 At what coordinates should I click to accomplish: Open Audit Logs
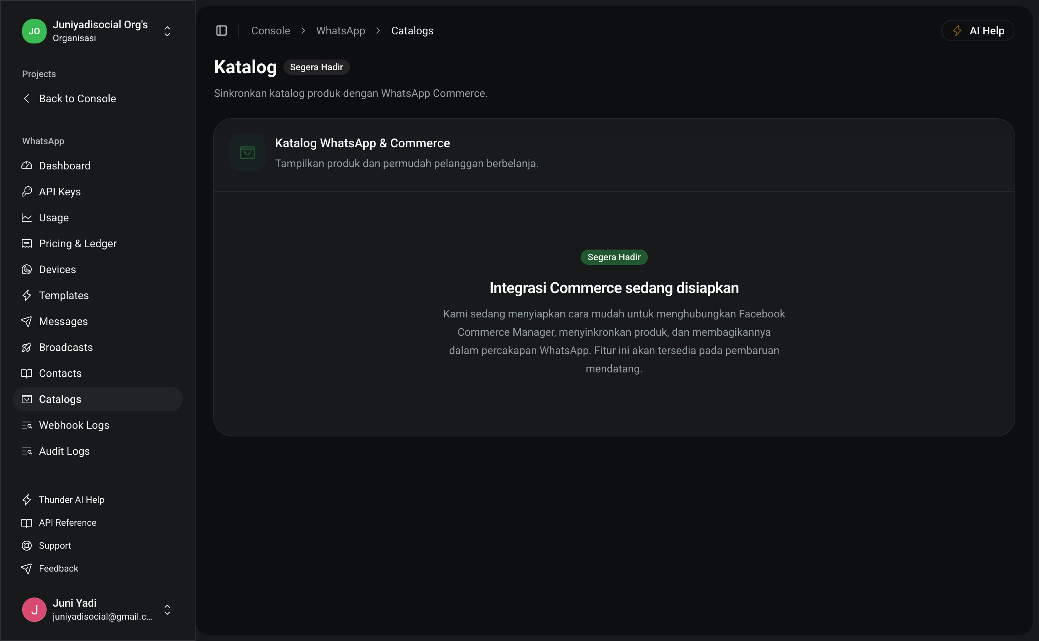tap(98, 451)
